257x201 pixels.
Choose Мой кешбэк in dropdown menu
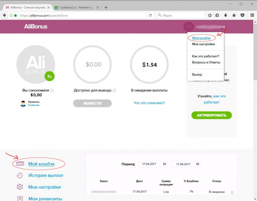tap(201, 38)
